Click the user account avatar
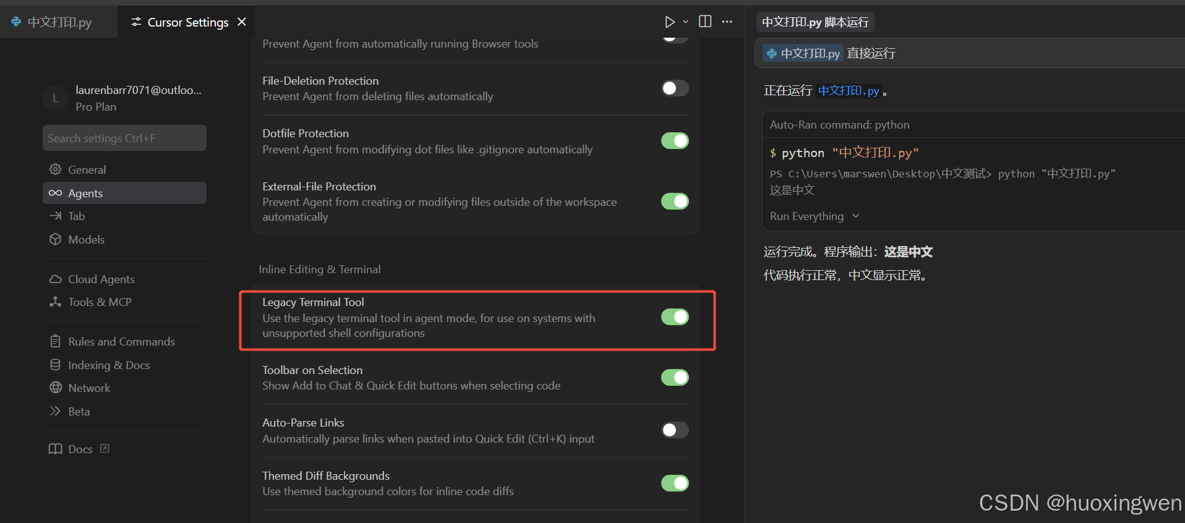Viewport: 1185px width, 523px height. 55,98
